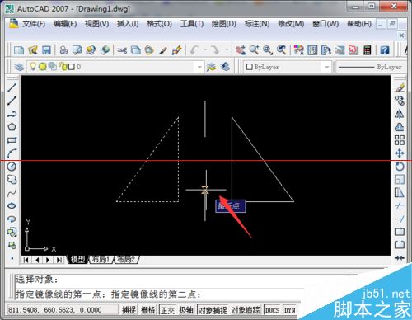Activate the Move tool
The image size is (412, 320).
pos(400,153)
